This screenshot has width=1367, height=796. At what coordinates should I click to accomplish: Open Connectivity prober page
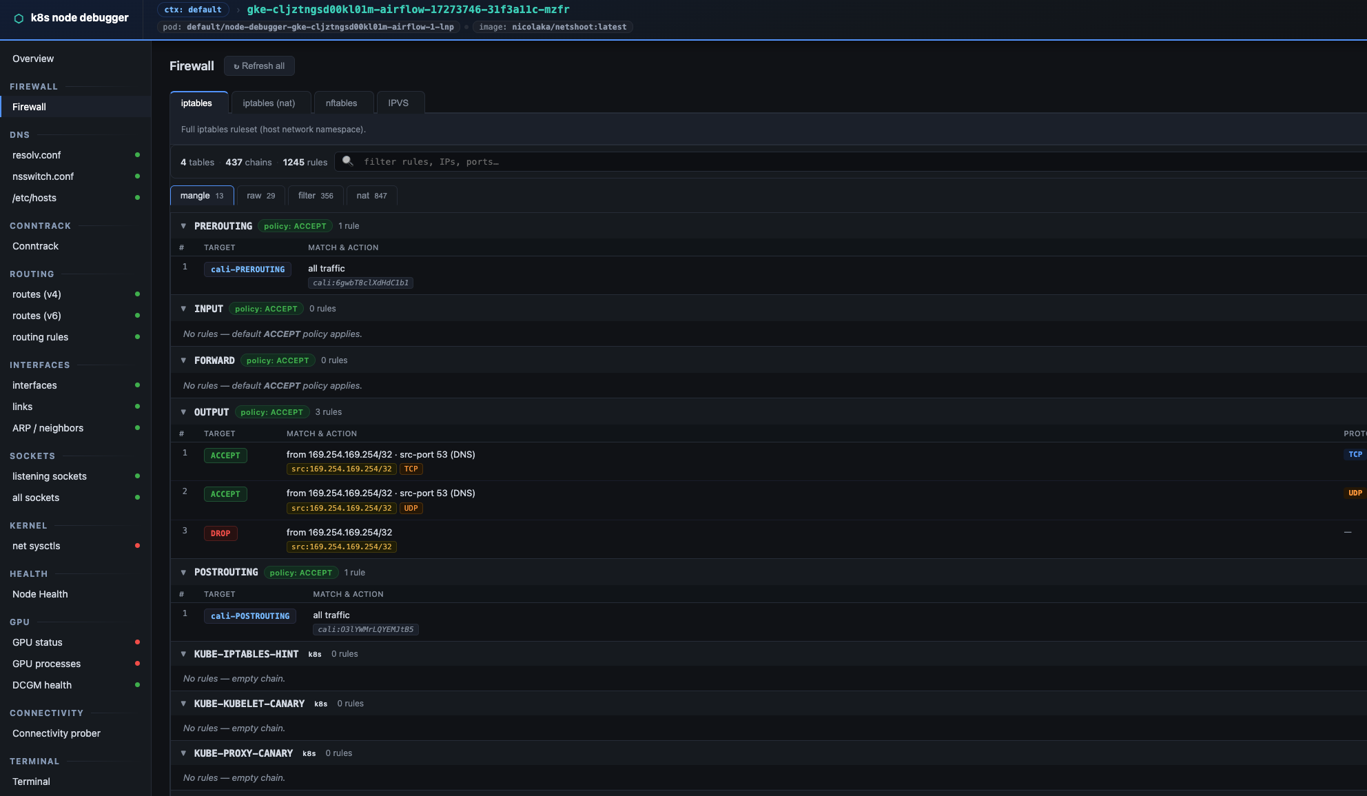point(76,733)
